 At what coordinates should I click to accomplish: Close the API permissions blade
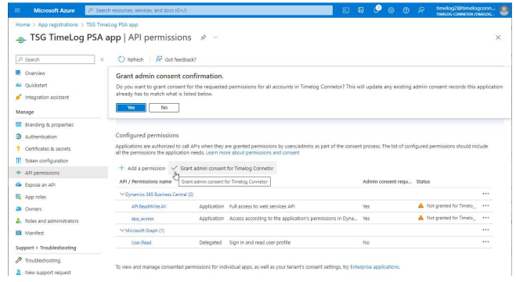[498, 37]
